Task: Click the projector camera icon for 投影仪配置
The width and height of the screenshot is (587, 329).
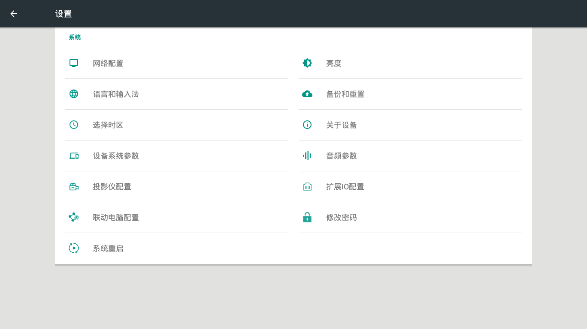Action: [74, 186]
